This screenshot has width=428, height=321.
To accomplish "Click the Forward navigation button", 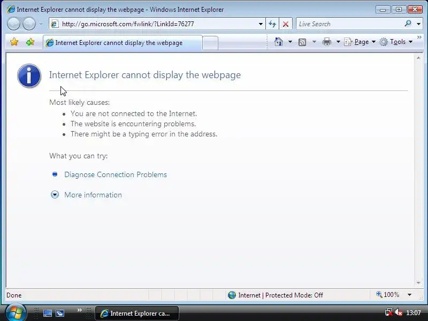I will tap(29, 24).
